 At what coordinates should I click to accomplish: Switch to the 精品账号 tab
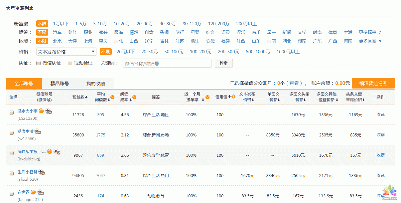(60, 84)
